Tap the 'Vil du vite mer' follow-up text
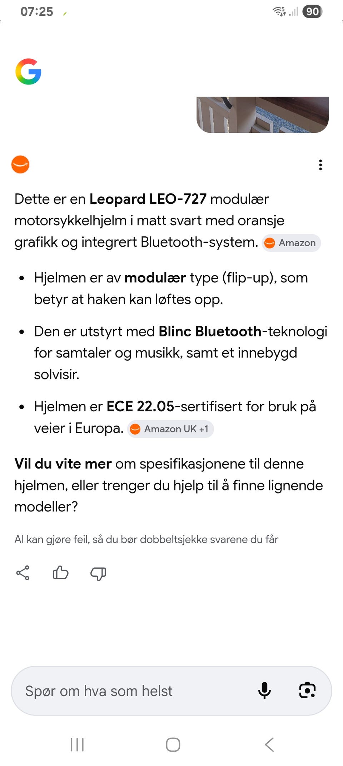The image size is (343, 766). (x=63, y=464)
